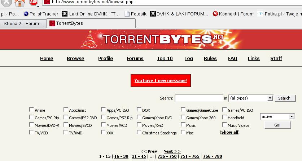The width and height of the screenshot is (302, 161).
Task: Check the XXX checkbox
Action: point(103,132)
